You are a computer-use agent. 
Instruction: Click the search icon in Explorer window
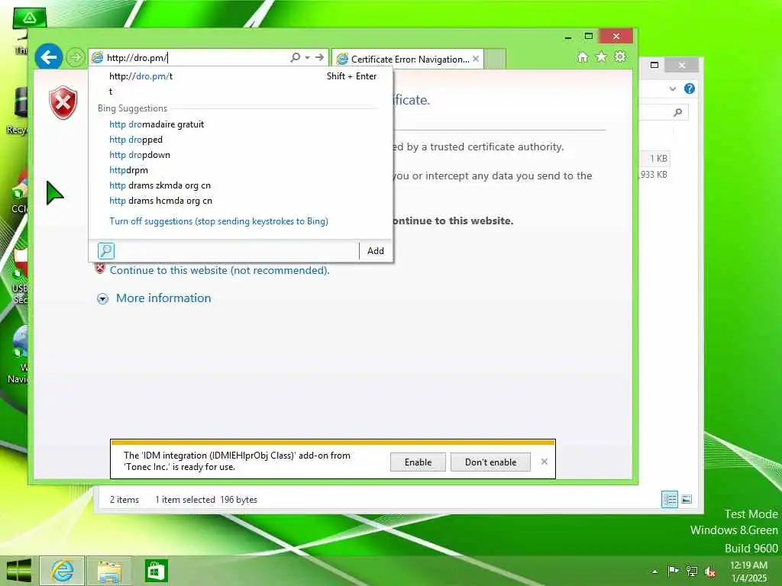[x=678, y=112]
